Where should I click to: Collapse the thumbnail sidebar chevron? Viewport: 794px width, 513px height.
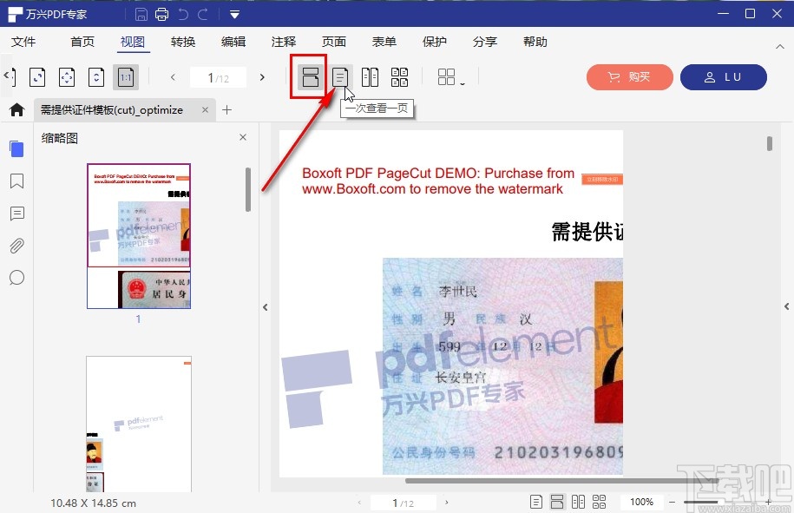pos(265,306)
